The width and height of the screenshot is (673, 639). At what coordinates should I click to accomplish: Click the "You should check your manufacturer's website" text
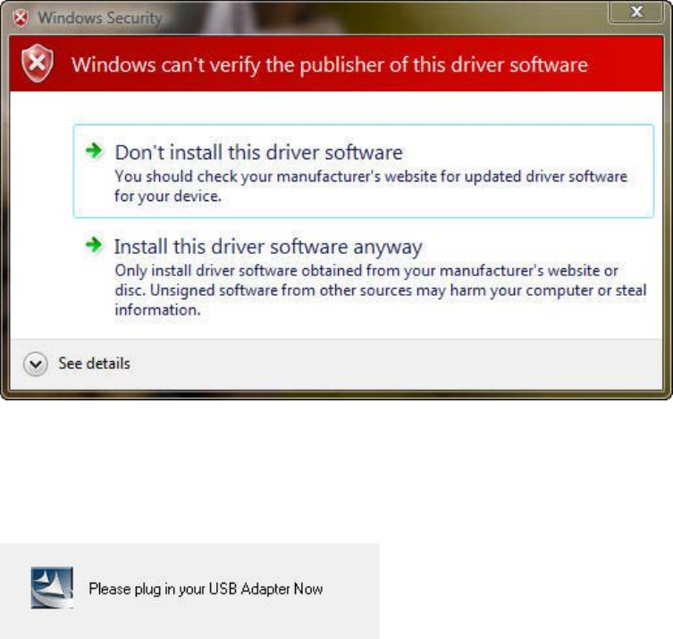click(x=371, y=186)
